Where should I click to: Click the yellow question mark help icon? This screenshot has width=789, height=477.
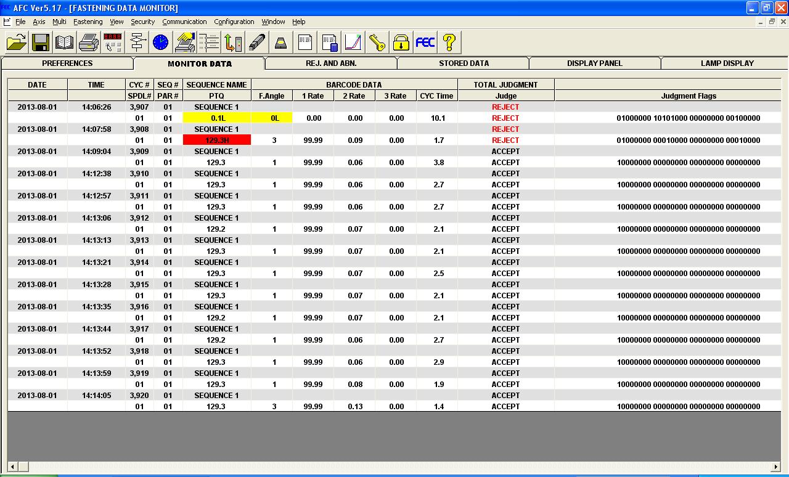click(449, 43)
